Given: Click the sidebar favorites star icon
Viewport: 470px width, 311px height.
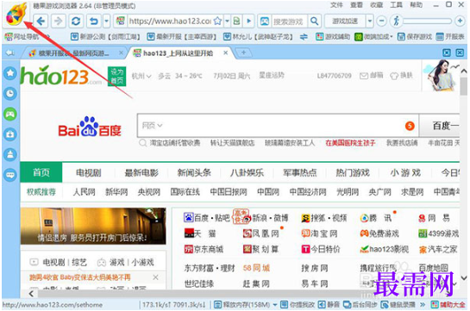Looking at the screenshot, I should pos(10,72).
